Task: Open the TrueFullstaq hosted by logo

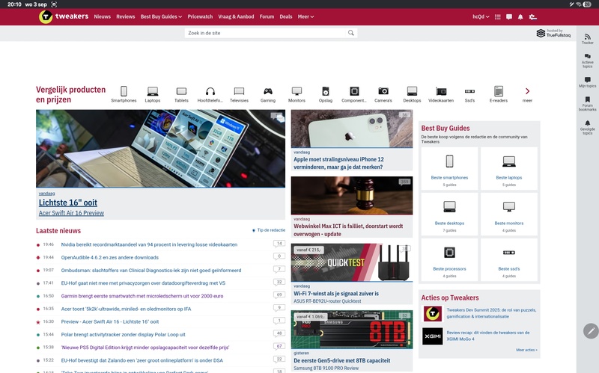Action: (553, 33)
